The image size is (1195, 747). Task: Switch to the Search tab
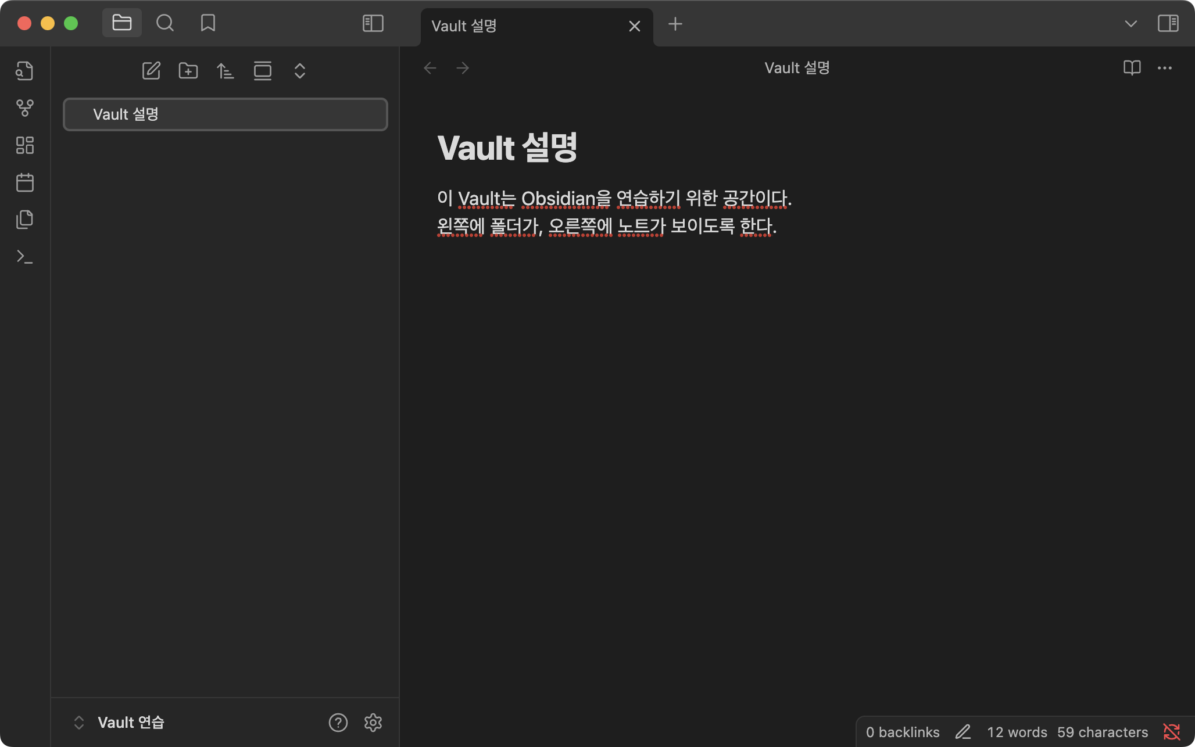[165, 24]
